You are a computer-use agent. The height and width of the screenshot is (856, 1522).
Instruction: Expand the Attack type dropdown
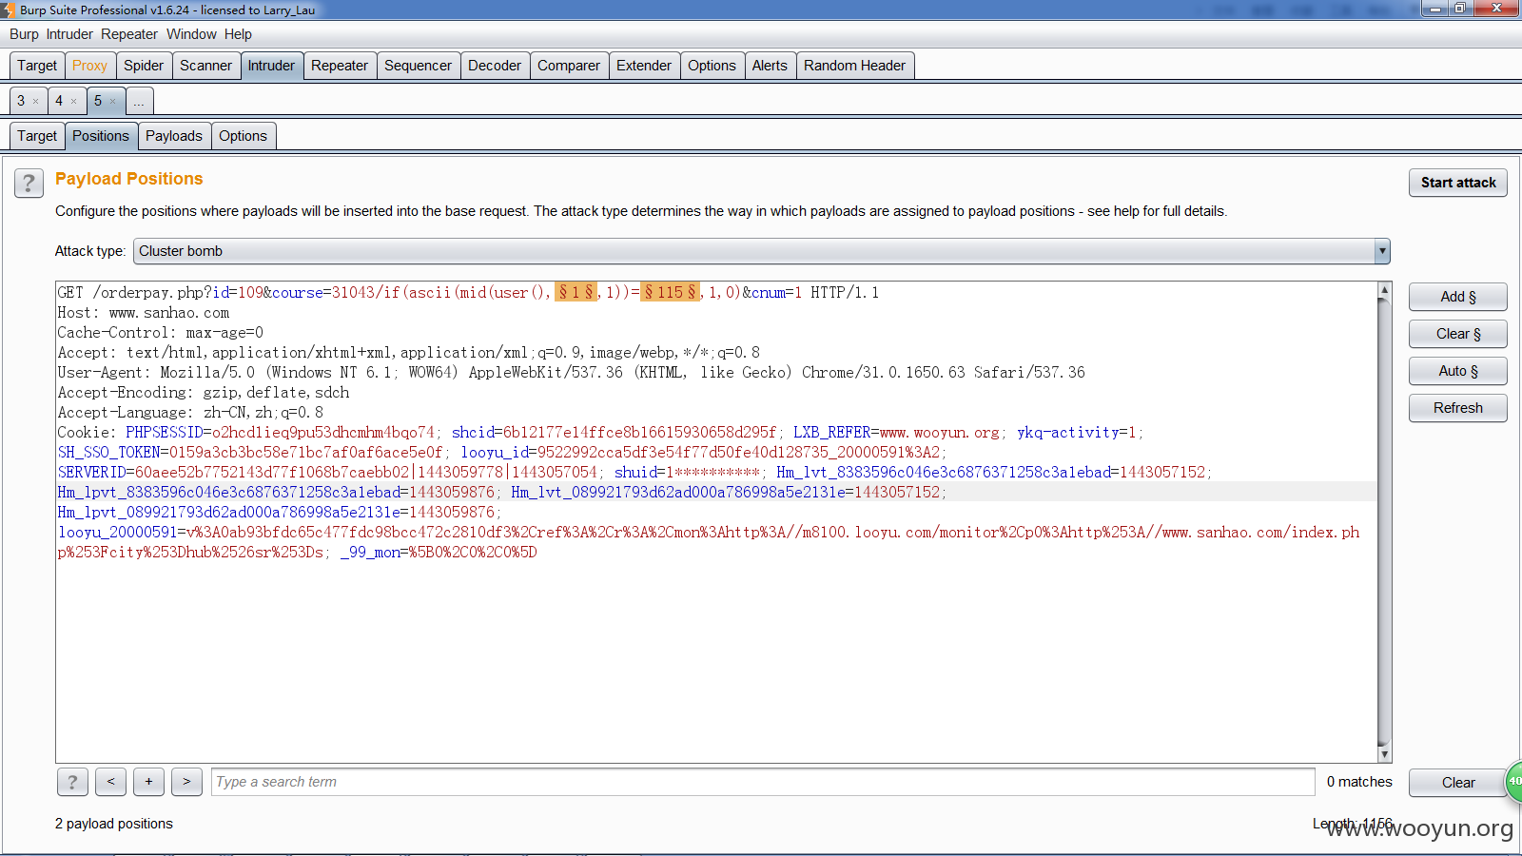click(1382, 251)
